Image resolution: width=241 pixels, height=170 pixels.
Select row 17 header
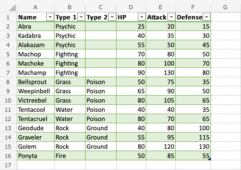(8, 165)
